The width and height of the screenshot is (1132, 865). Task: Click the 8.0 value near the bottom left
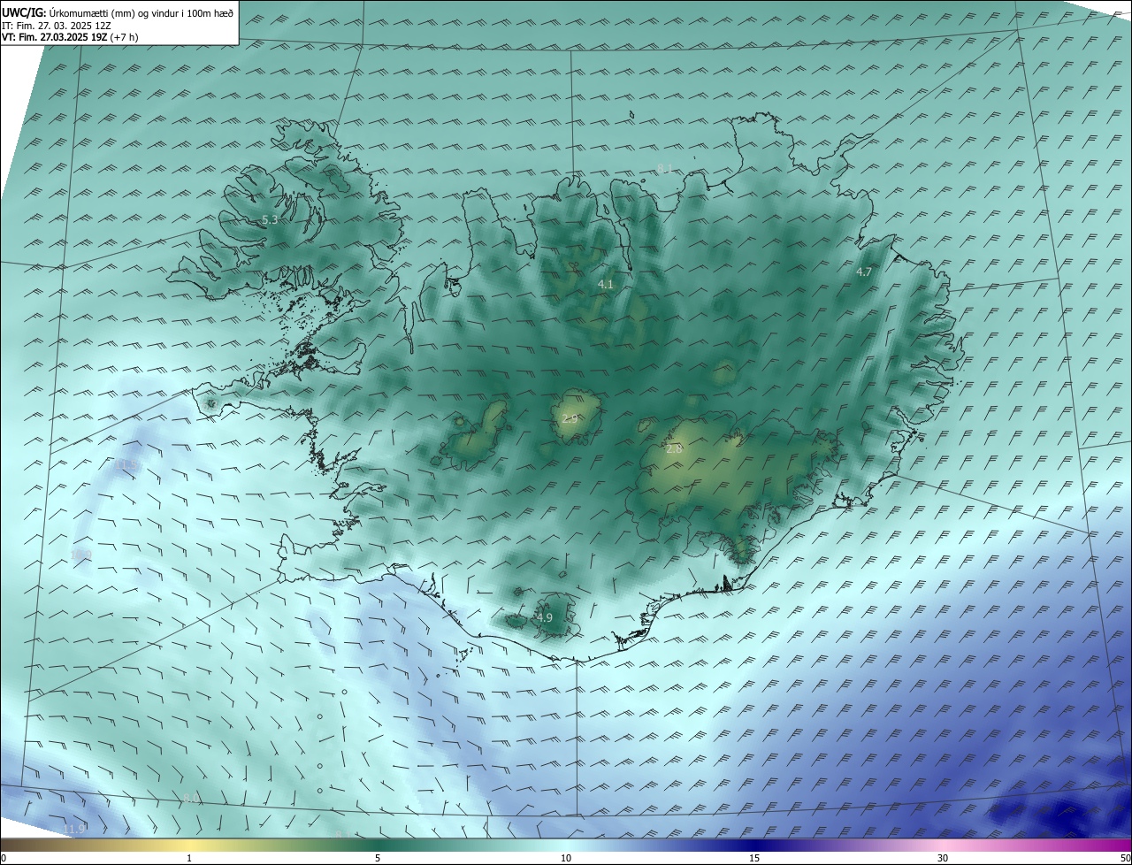190,798
